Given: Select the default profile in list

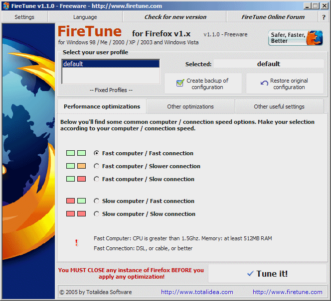Looking at the screenshot, I should (x=110, y=64).
